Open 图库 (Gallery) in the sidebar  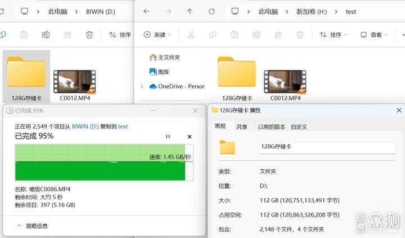[159, 72]
